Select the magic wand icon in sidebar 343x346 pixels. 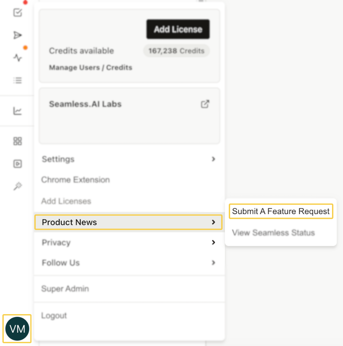click(17, 186)
